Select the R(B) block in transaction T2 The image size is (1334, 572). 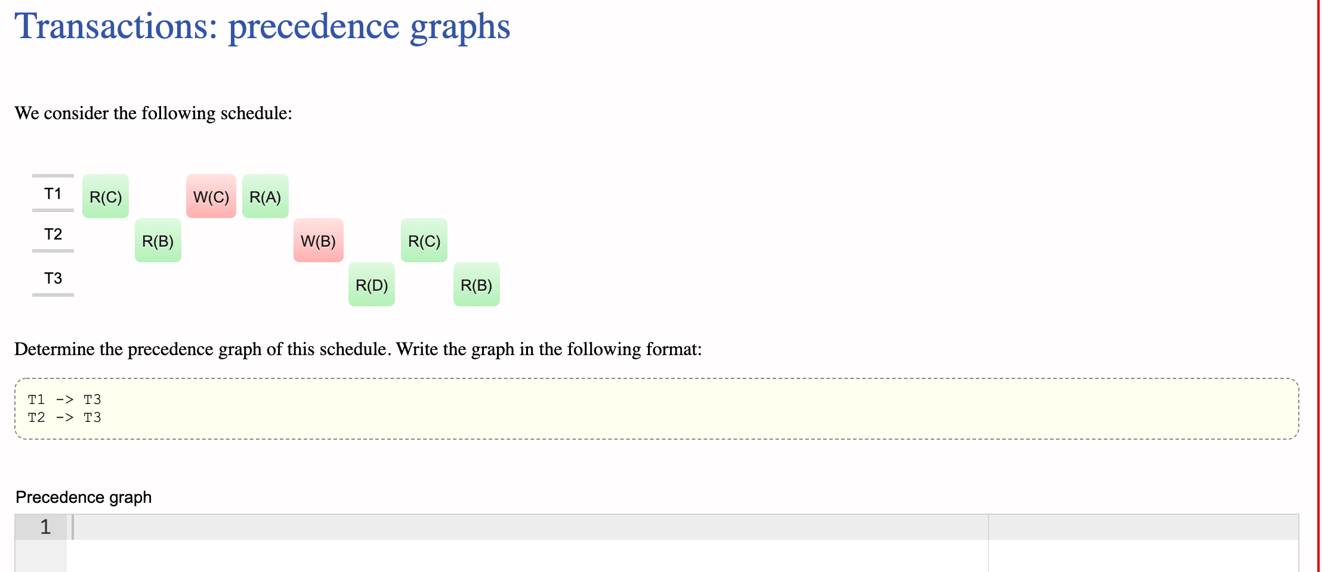pos(158,241)
